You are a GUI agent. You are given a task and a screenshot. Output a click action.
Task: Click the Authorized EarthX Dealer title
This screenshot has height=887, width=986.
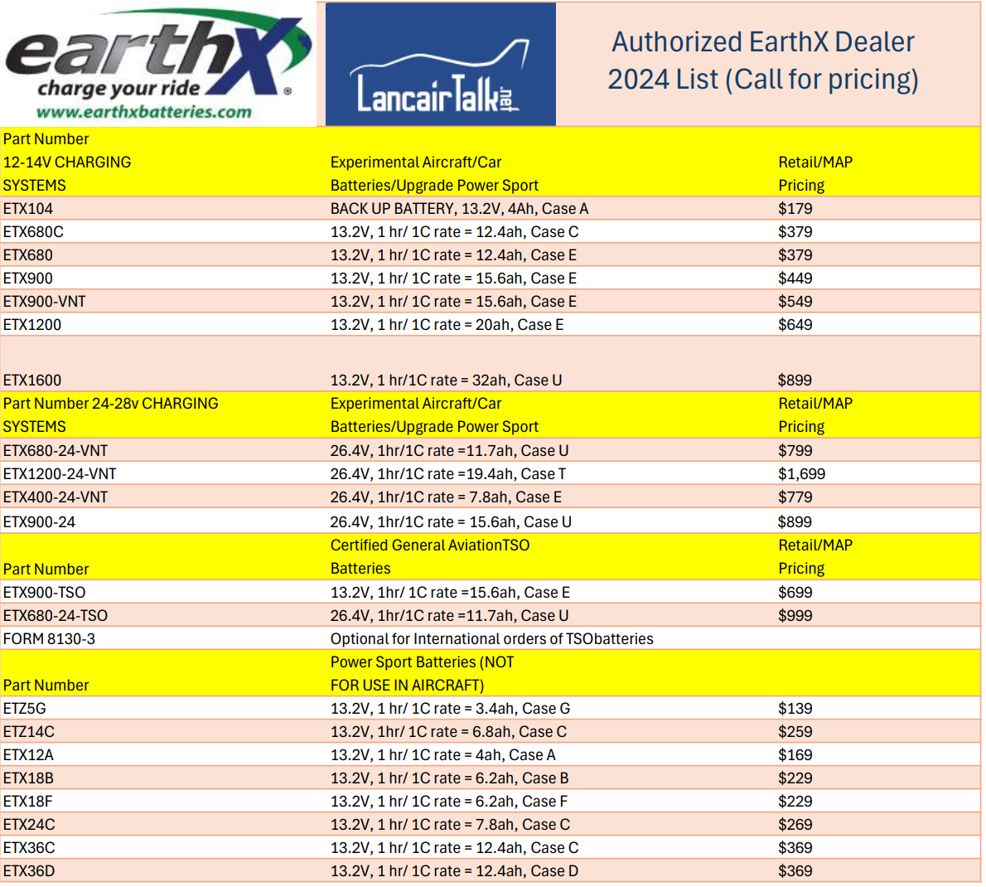point(762,42)
